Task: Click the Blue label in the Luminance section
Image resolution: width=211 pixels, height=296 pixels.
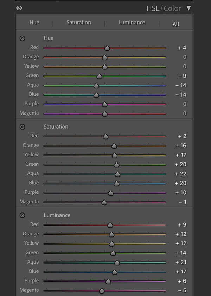Action: click(34, 271)
